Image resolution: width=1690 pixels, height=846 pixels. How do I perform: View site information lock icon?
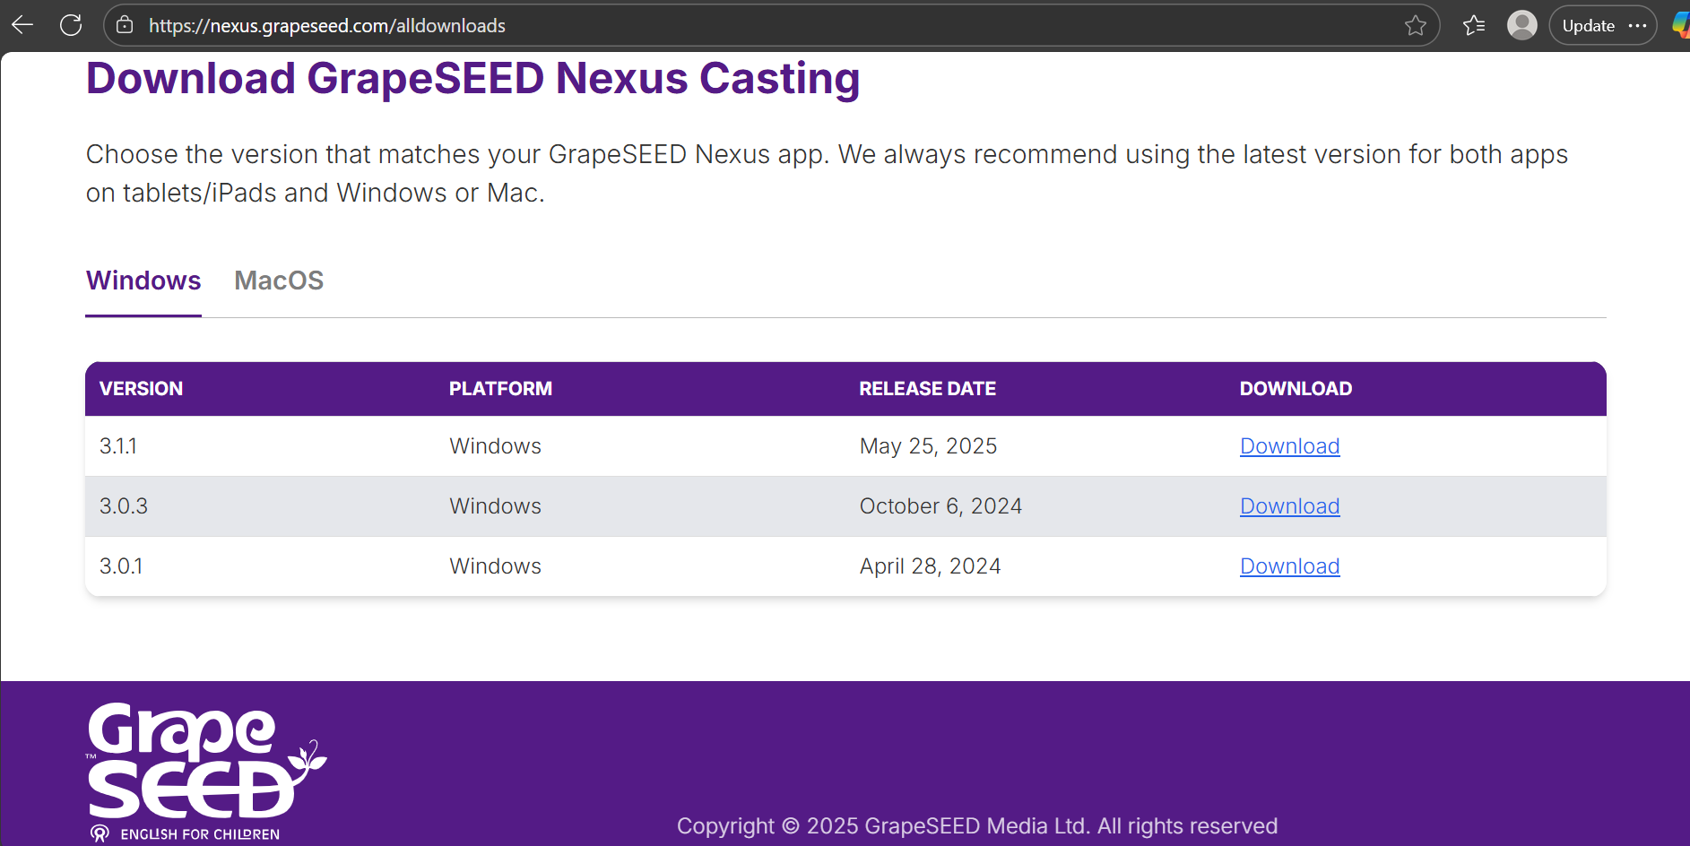click(126, 25)
